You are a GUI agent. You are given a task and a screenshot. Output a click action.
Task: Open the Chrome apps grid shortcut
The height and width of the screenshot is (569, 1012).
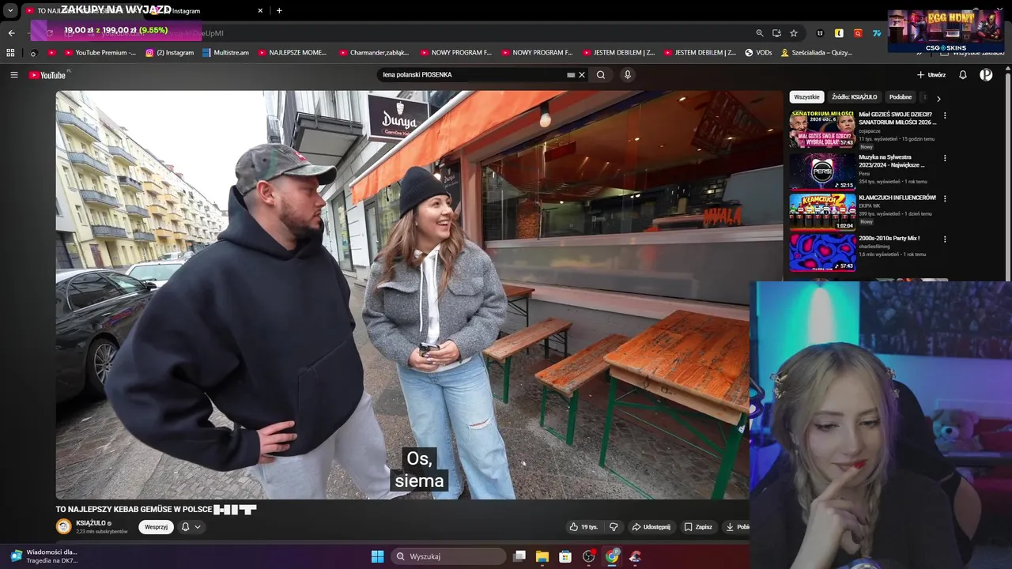coord(10,53)
